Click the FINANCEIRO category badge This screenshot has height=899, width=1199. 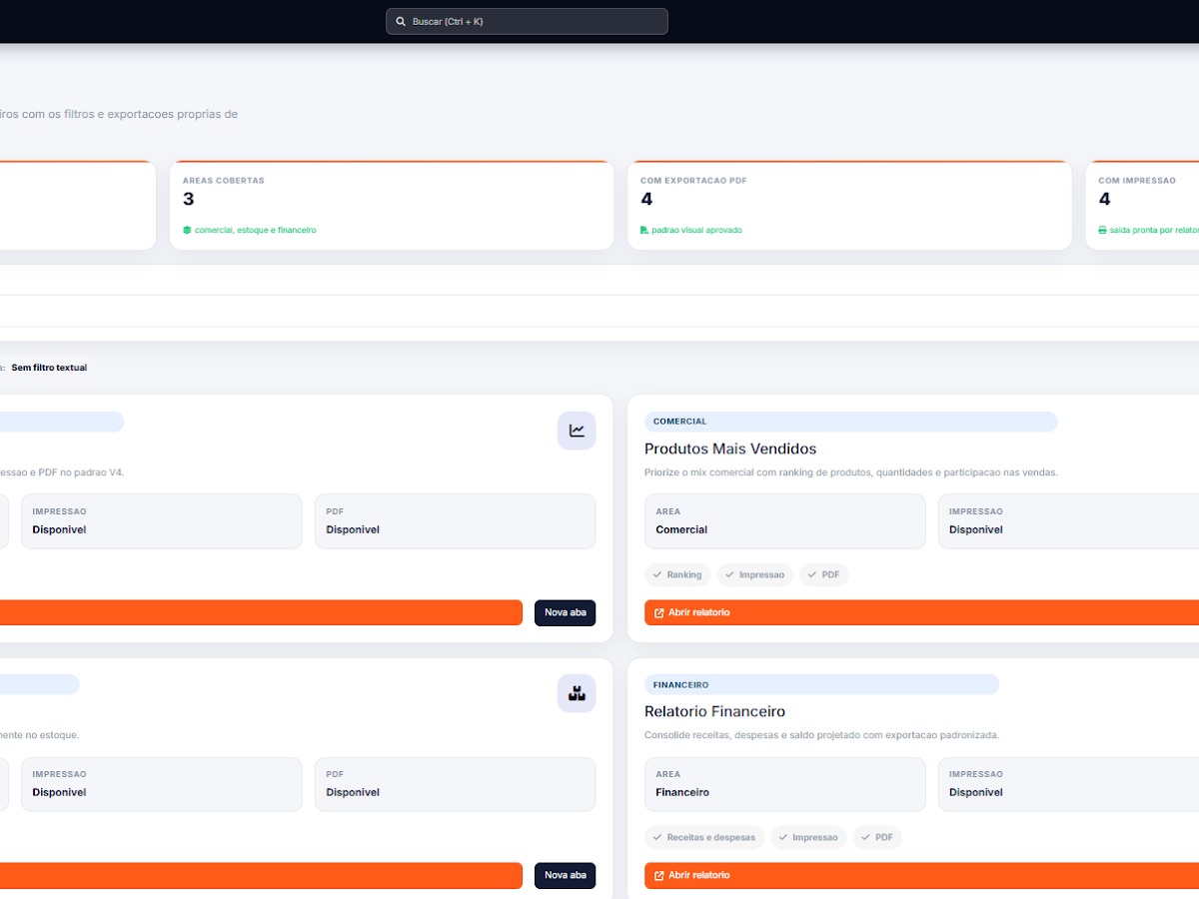coord(821,684)
